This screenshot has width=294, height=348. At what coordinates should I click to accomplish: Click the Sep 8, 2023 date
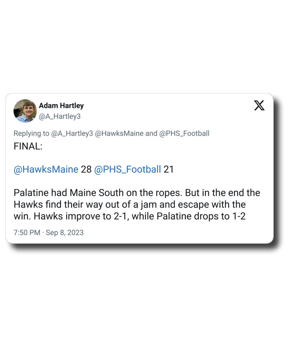coord(65,233)
